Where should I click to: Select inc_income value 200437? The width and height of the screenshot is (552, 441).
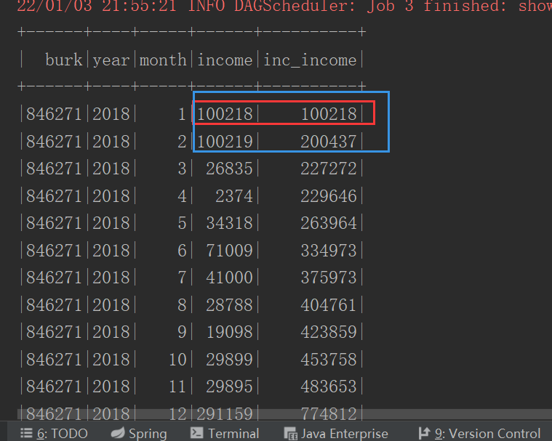(x=329, y=142)
